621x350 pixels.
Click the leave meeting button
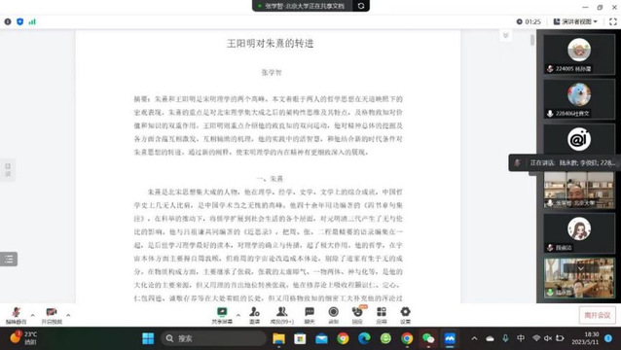click(598, 315)
